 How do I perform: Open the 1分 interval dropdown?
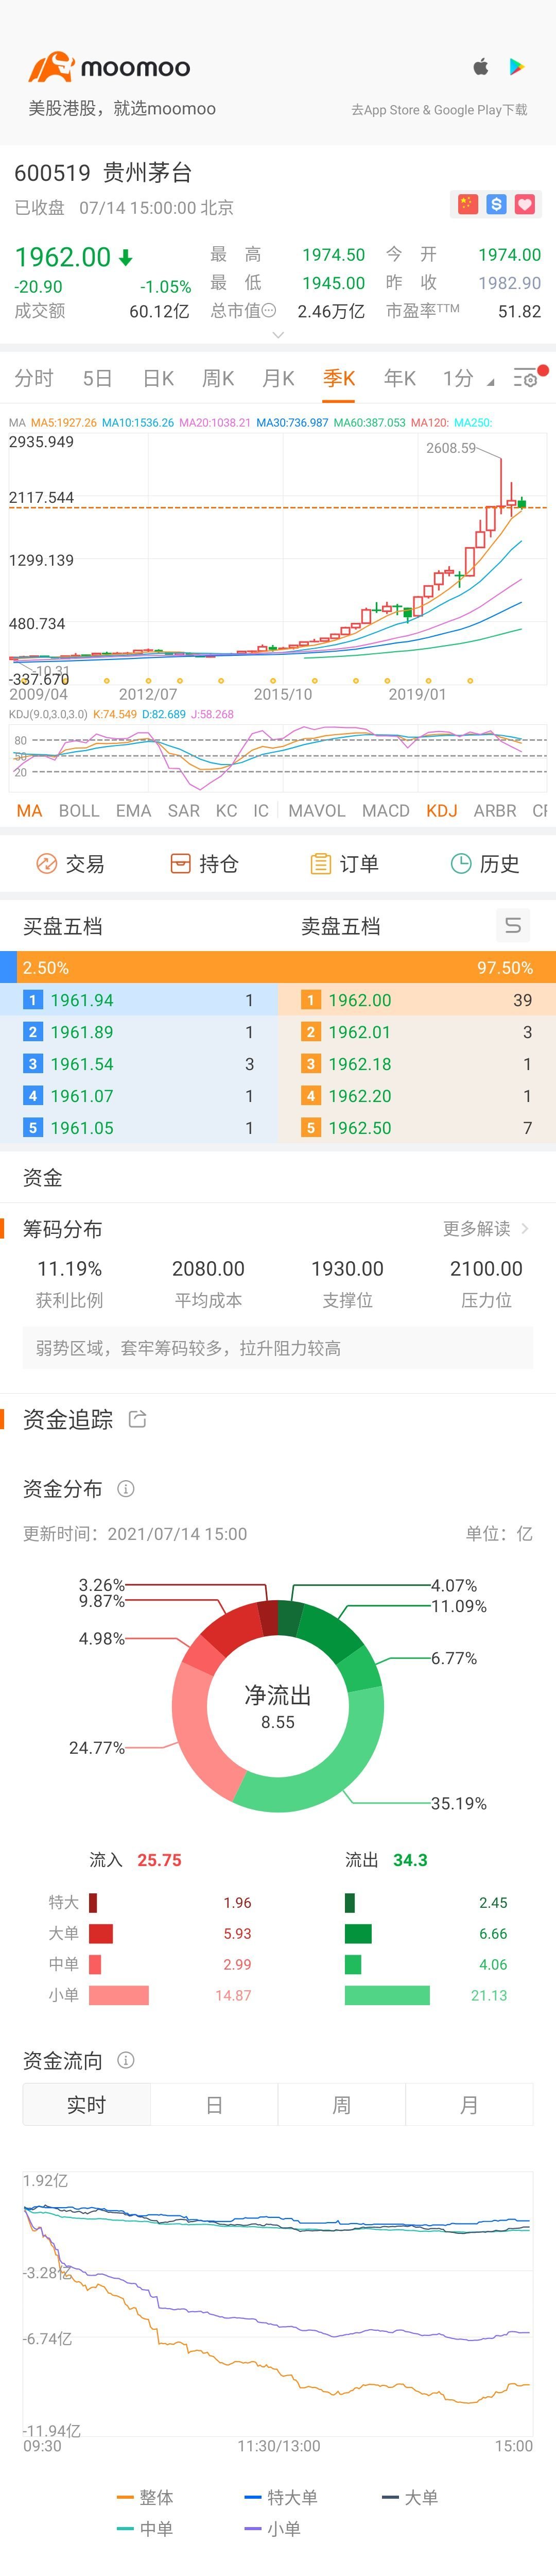(x=468, y=378)
